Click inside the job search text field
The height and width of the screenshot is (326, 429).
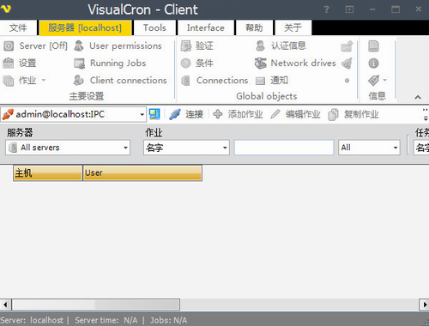284,148
